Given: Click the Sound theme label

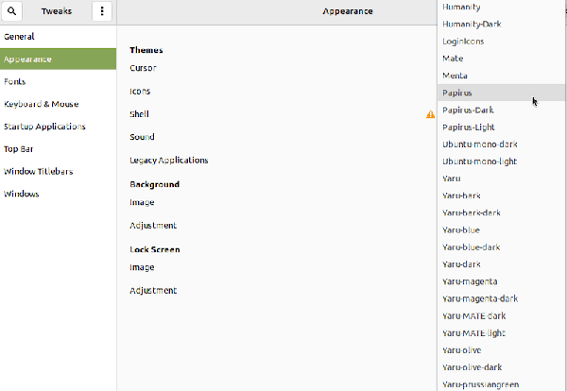Looking at the screenshot, I should 142,137.
